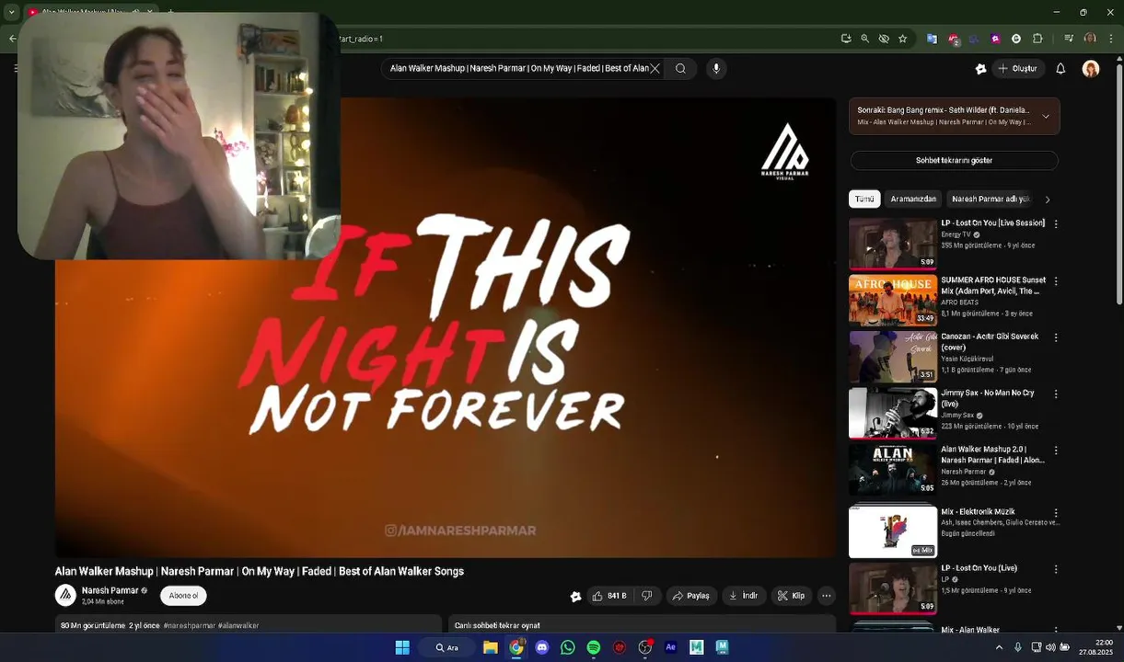Open Chrome extensions puzzle icon
The width and height of the screenshot is (1124, 662).
click(x=1038, y=39)
